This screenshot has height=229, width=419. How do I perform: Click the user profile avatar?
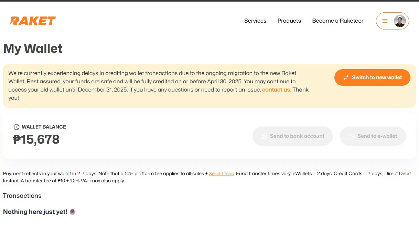tap(400, 21)
